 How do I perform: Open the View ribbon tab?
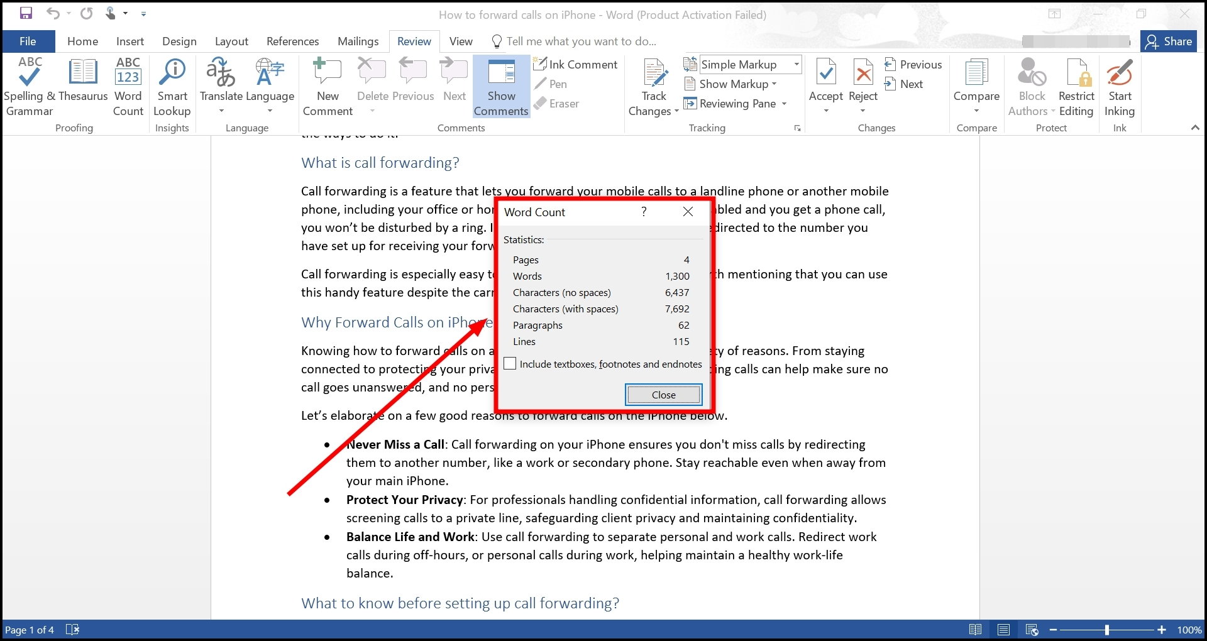(x=460, y=41)
